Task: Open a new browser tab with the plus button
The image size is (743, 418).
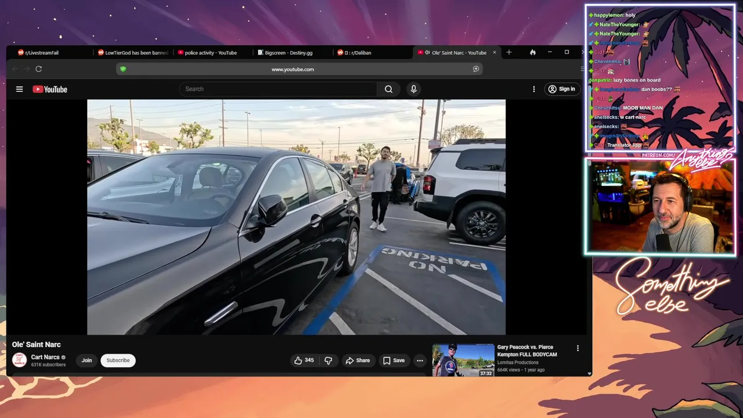Action: (509, 52)
